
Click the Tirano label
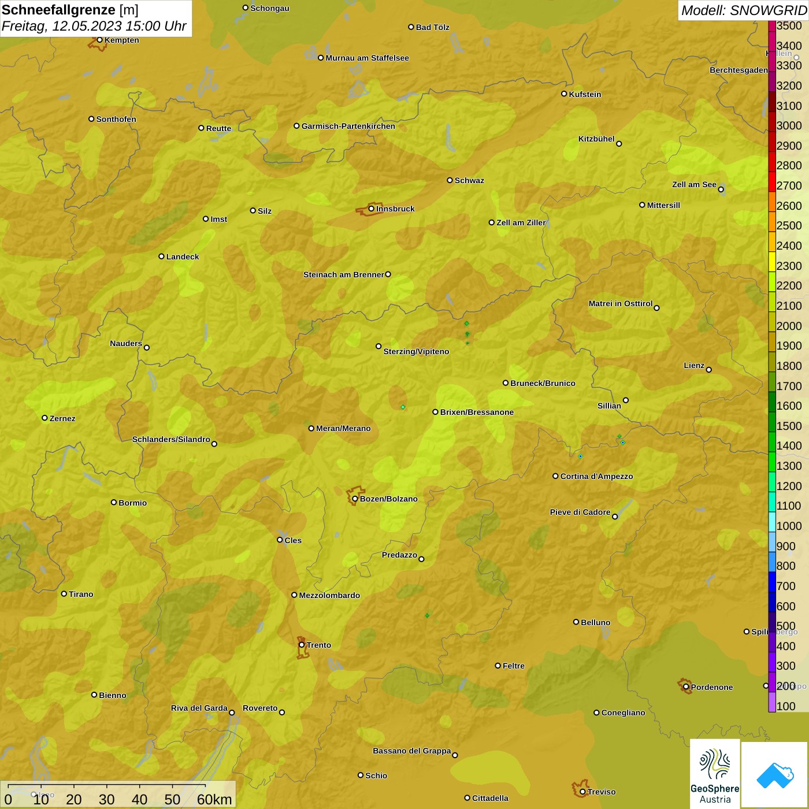[x=81, y=594]
